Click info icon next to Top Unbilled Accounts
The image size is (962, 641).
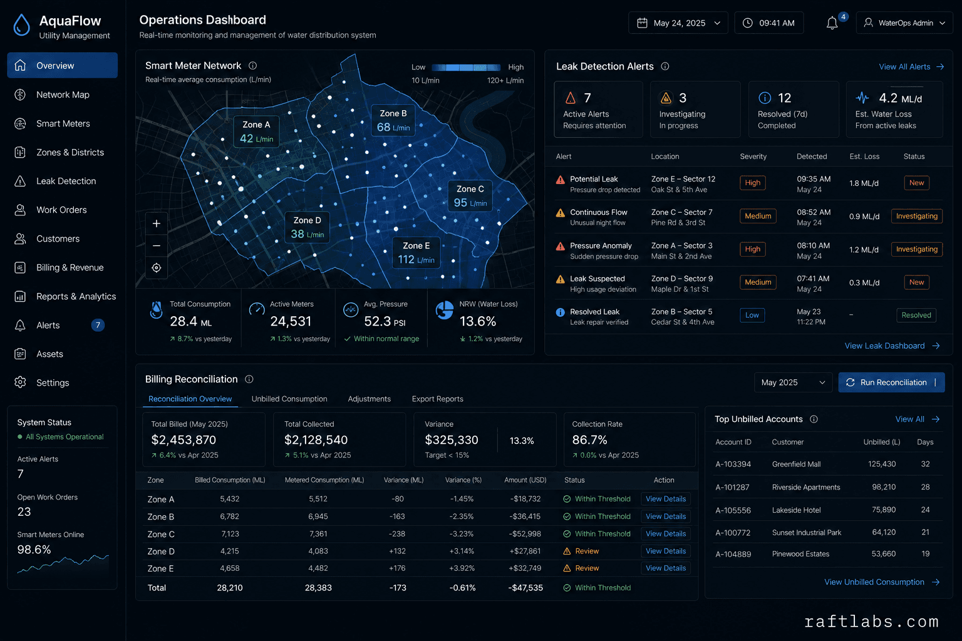tap(814, 419)
